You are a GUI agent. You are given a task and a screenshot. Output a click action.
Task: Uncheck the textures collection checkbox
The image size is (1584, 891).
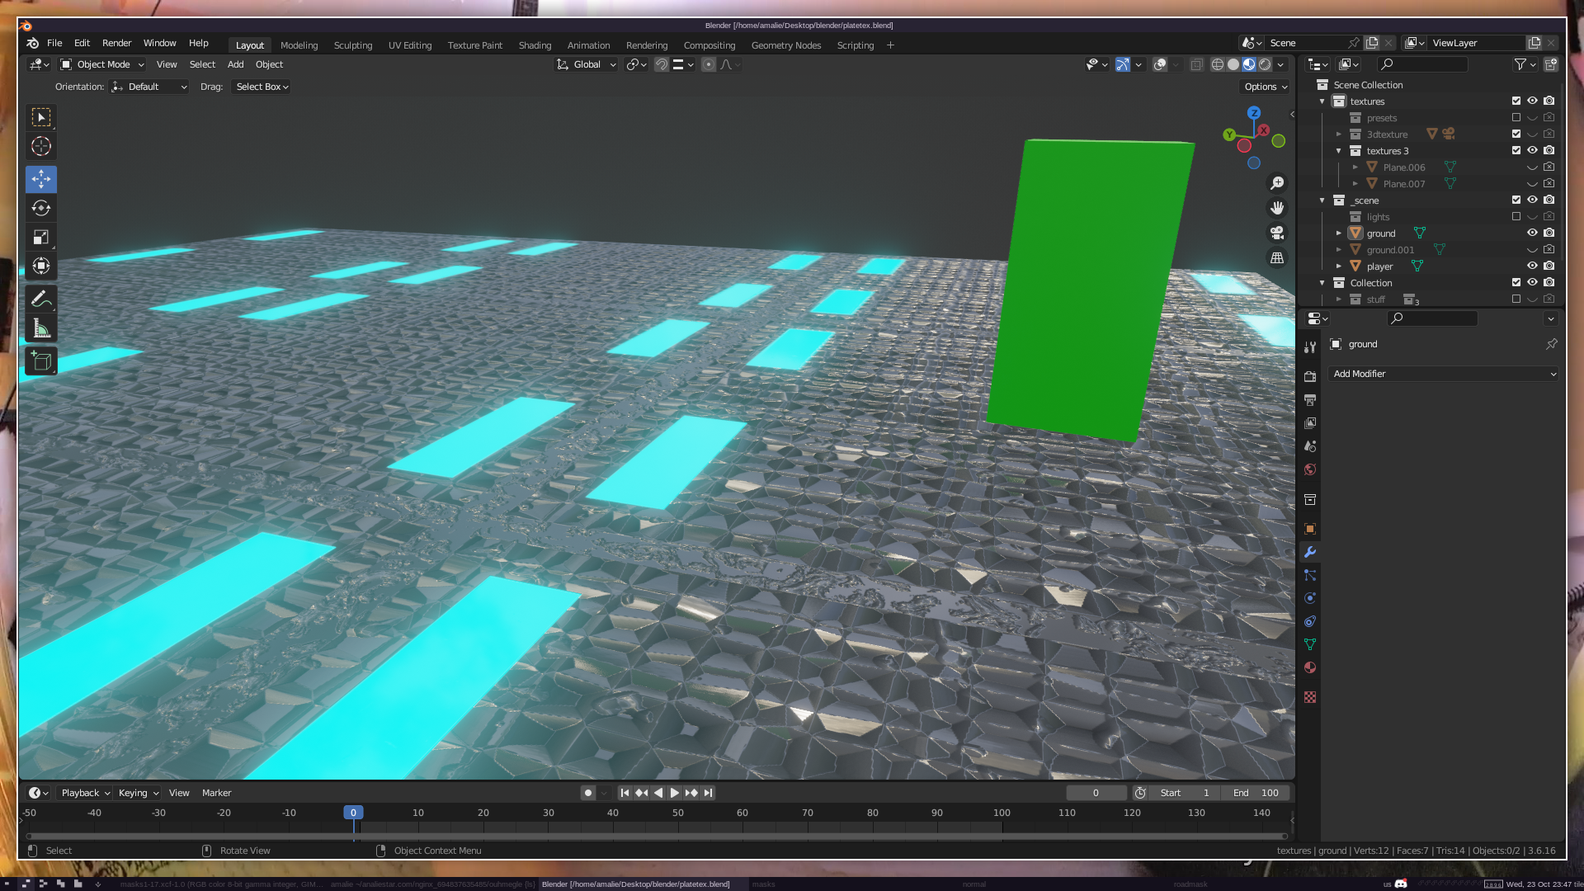click(x=1516, y=101)
